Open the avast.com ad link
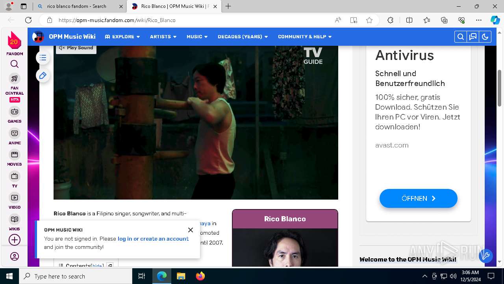This screenshot has height=284, width=504. pyautogui.click(x=392, y=145)
